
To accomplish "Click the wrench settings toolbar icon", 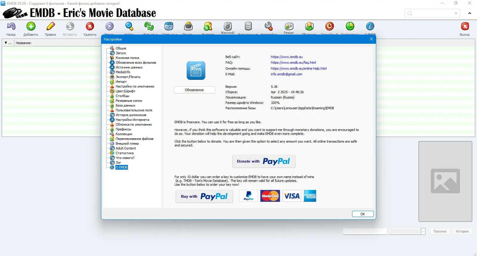I will [x=269, y=26].
